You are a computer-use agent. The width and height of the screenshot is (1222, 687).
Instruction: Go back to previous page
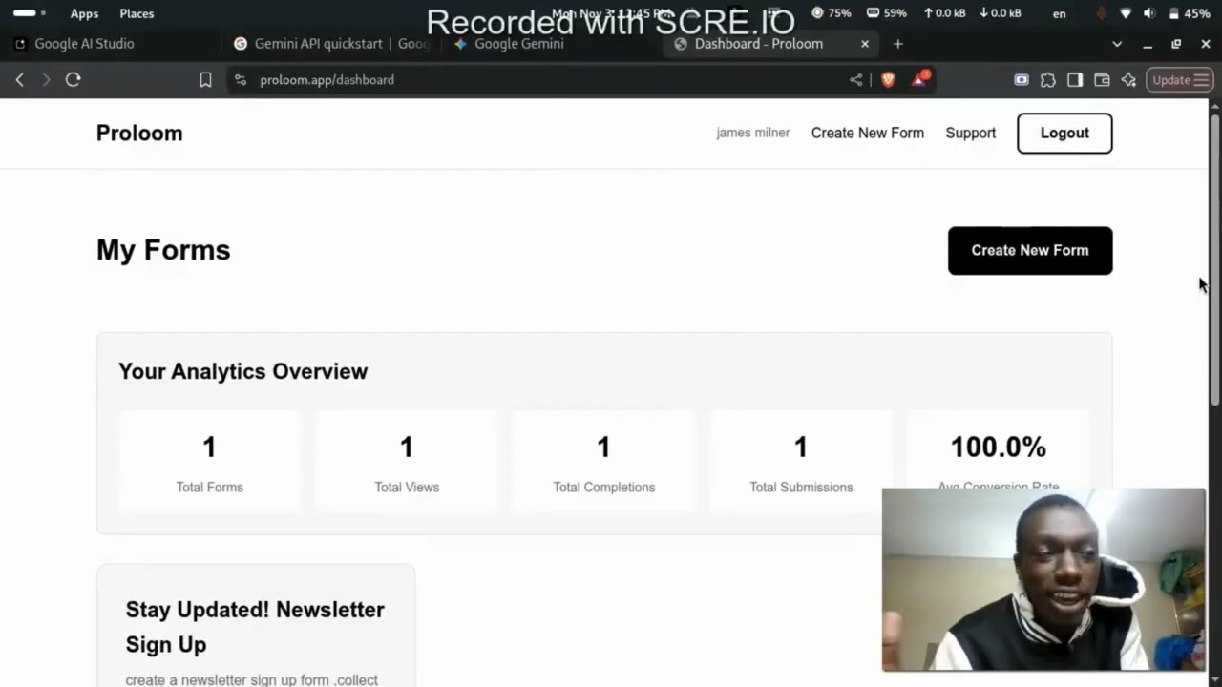pyautogui.click(x=19, y=80)
